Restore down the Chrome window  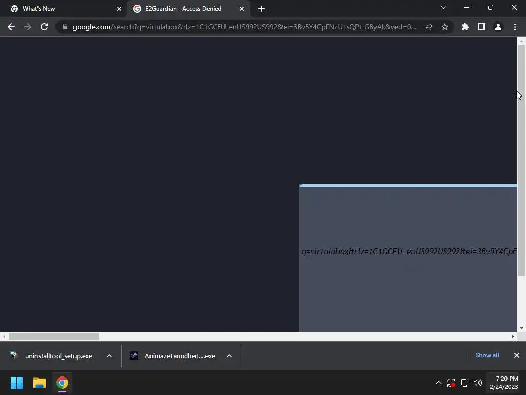(491, 7)
